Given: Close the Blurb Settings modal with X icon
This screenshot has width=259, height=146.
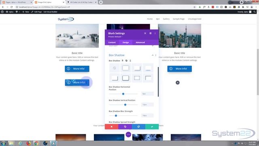Looking at the screenshot, I should [145, 33].
